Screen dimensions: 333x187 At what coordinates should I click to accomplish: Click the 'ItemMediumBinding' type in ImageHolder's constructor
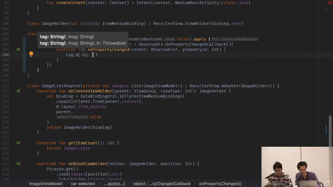123,23
